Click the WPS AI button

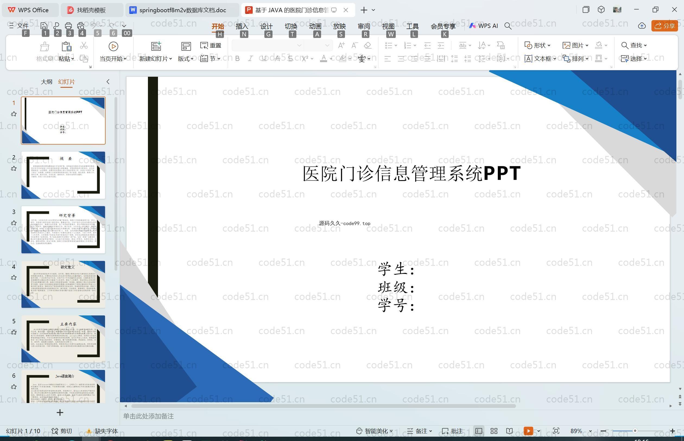point(483,26)
